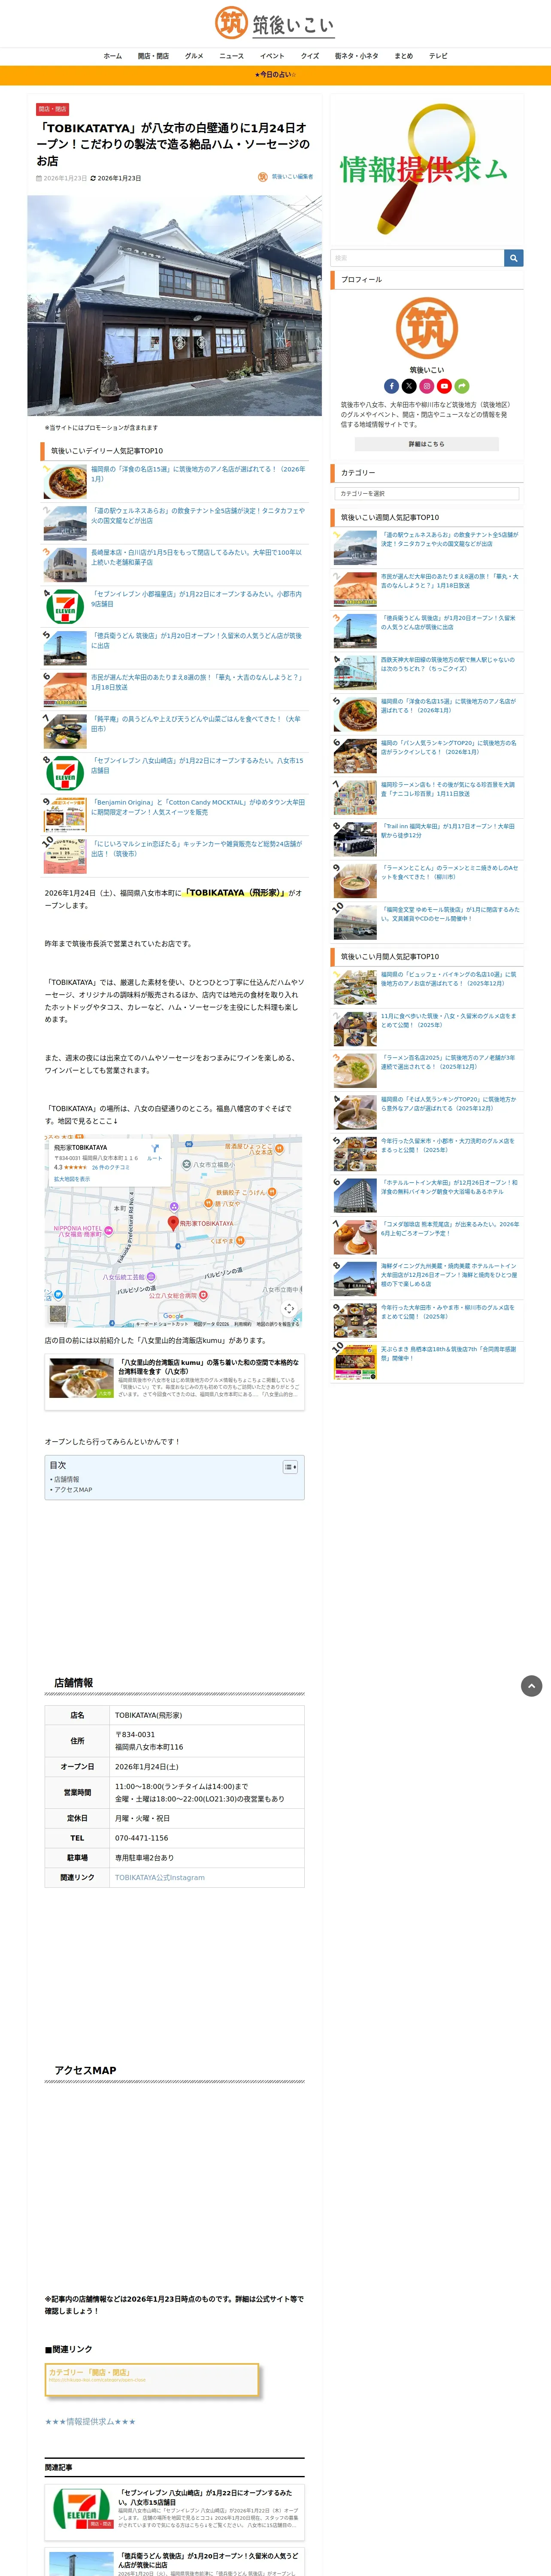This screenshot has width=551, height=2576.
Task: Click the ★今日の占い☆ orange banner
Action: click(275, 75)
